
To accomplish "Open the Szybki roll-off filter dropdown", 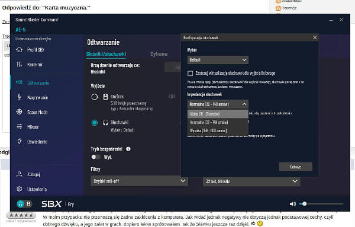I will 139,181.
